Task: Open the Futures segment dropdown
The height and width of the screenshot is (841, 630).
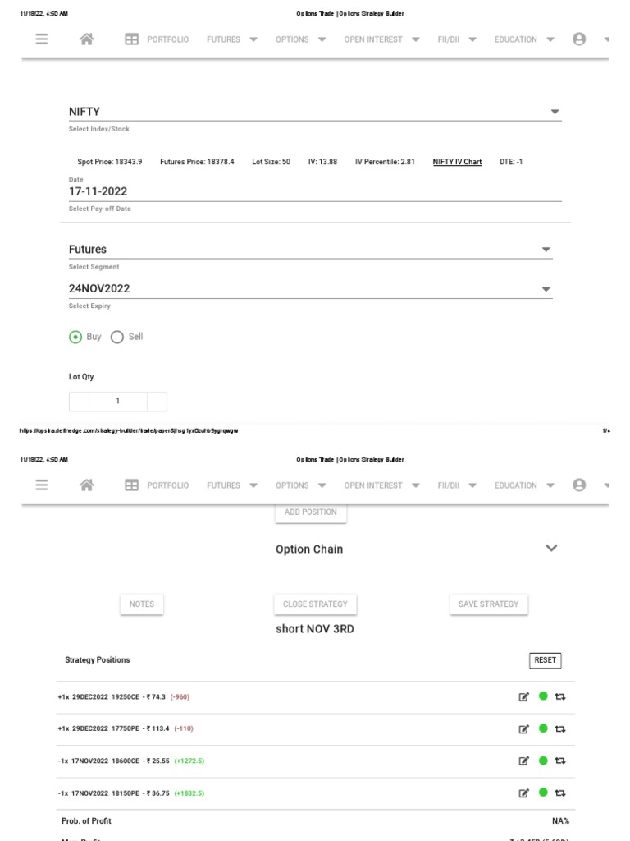Action: (546, 250)
